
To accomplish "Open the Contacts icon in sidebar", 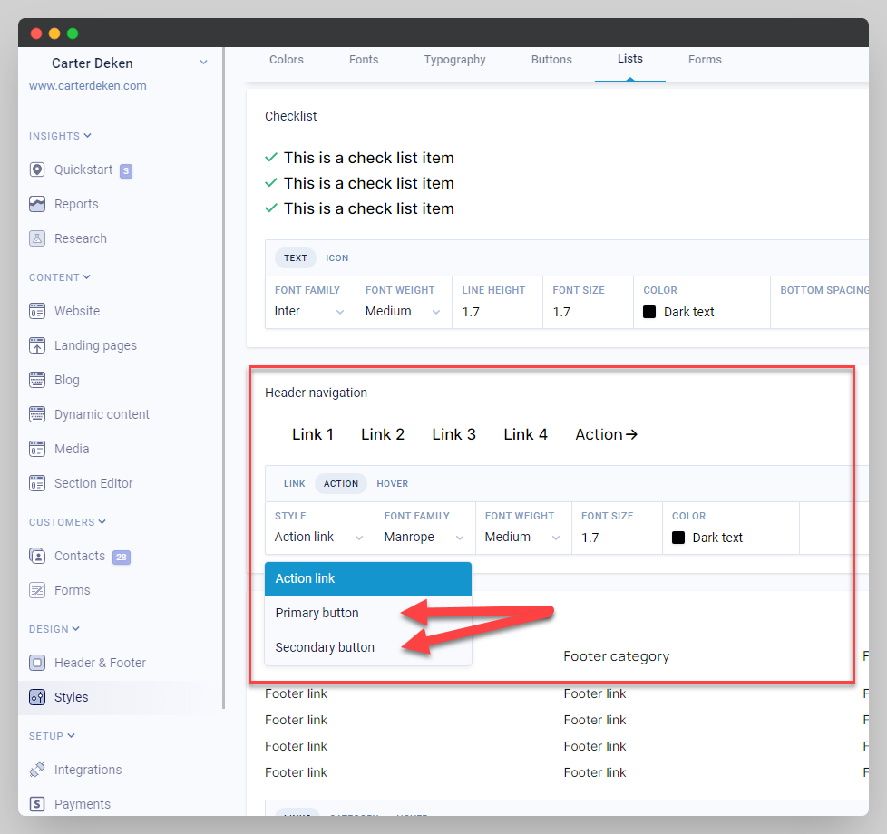I will click(37, 556).
